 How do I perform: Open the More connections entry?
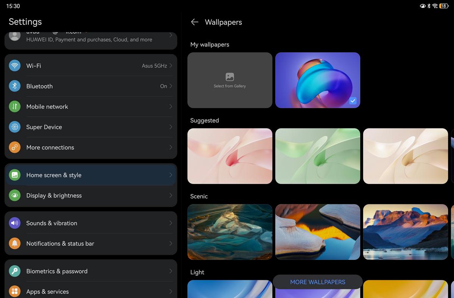pyautogui.click(x=91, y=147)
